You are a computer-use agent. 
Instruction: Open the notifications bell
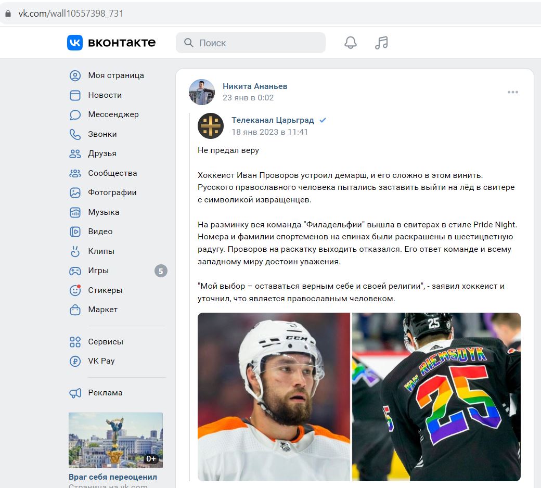coord(350,43)
